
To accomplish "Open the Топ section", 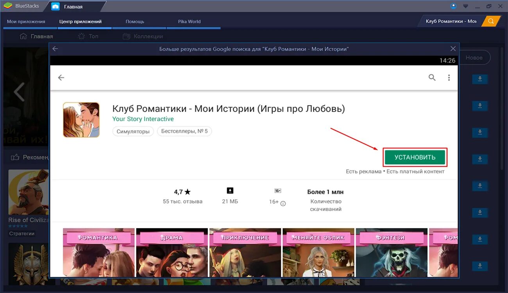I will click(x=88, y=36).
